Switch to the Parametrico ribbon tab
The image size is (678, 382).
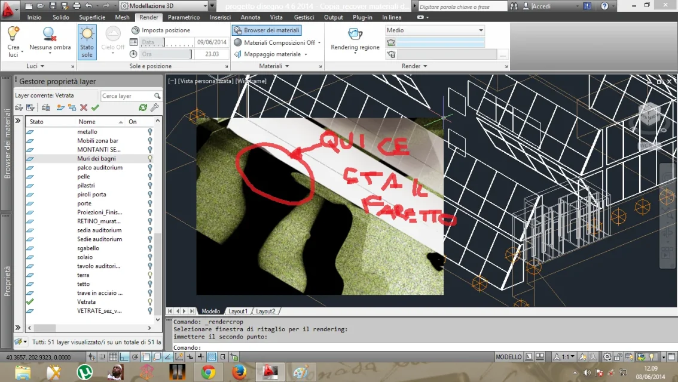(184, 17)
